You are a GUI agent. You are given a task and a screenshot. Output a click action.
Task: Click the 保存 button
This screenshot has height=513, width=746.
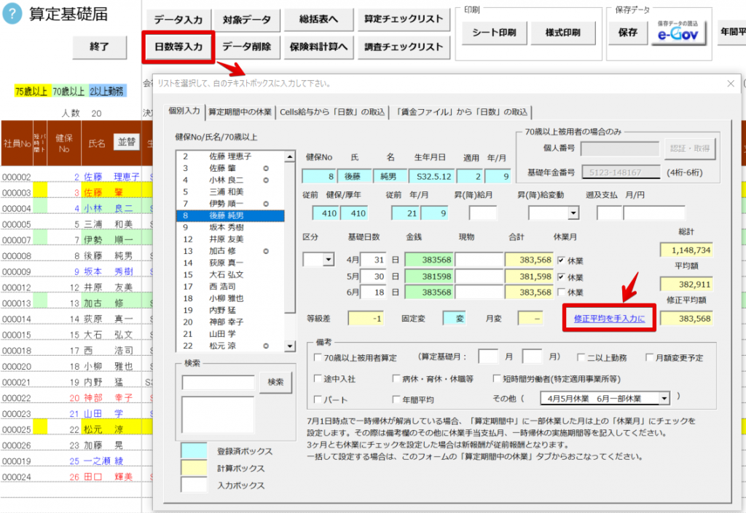(628, 33)
